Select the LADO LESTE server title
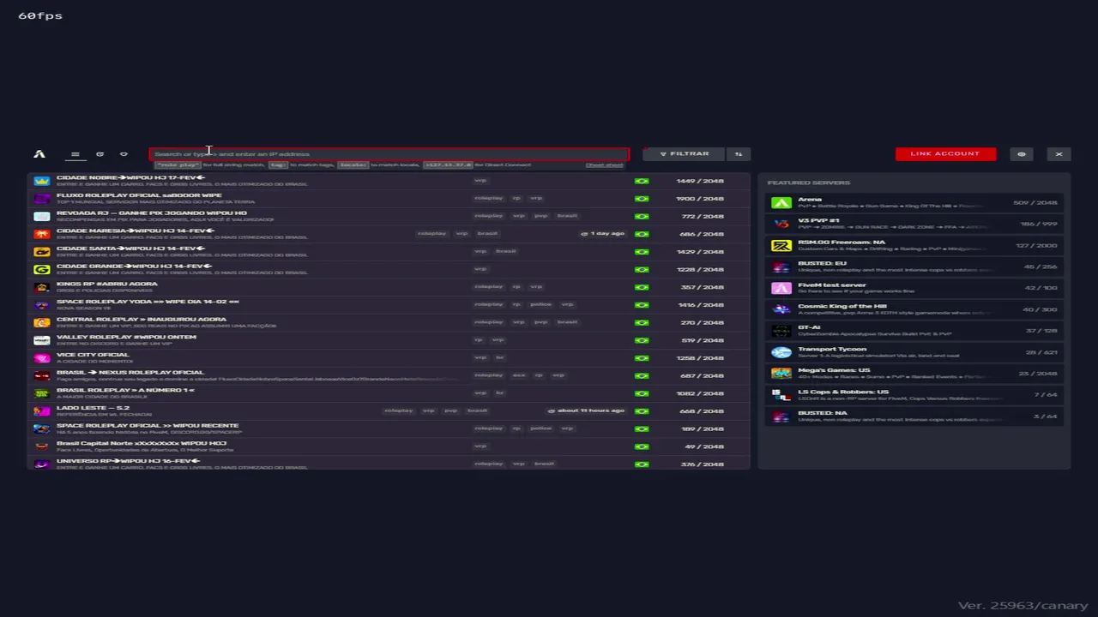 point(93,408)
